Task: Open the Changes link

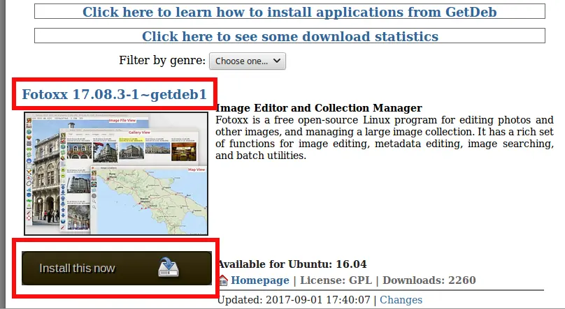Action: pos(401,300)
